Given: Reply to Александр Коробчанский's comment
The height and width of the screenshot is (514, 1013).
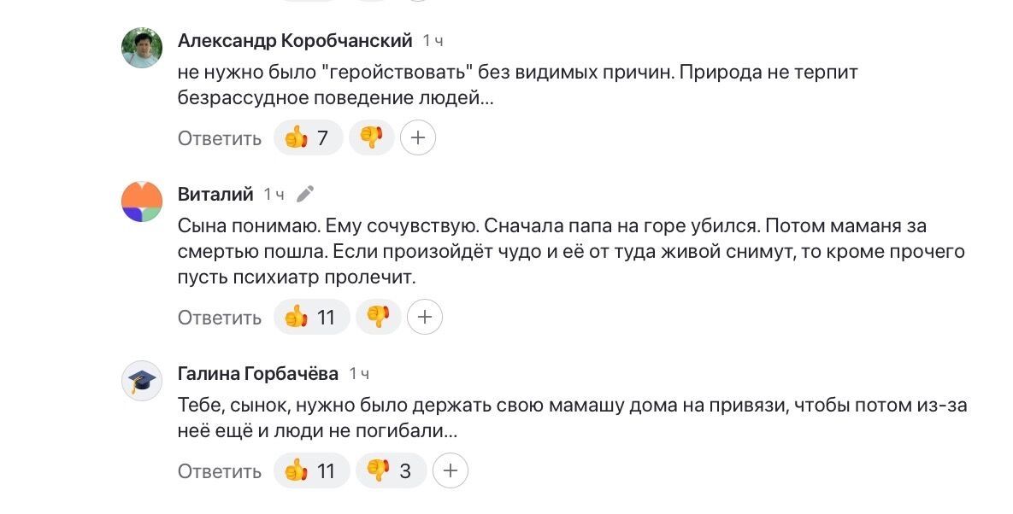Looking at the screenshot, I should pos(220,138).
